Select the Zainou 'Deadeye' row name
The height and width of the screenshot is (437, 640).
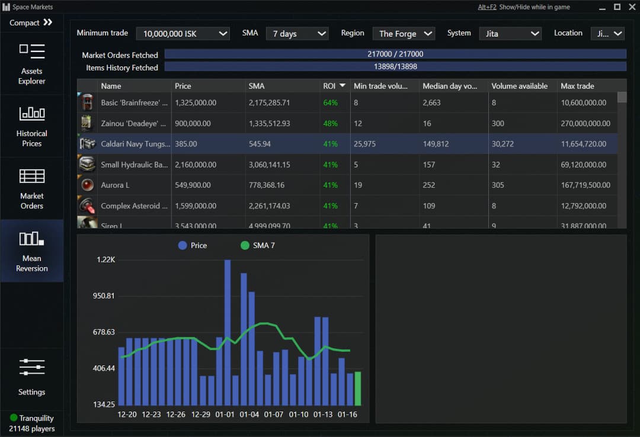pos(133,124)
